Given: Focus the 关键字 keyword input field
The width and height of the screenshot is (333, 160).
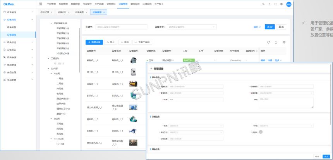Looking at the screenshot, I should tap(121, 27).
